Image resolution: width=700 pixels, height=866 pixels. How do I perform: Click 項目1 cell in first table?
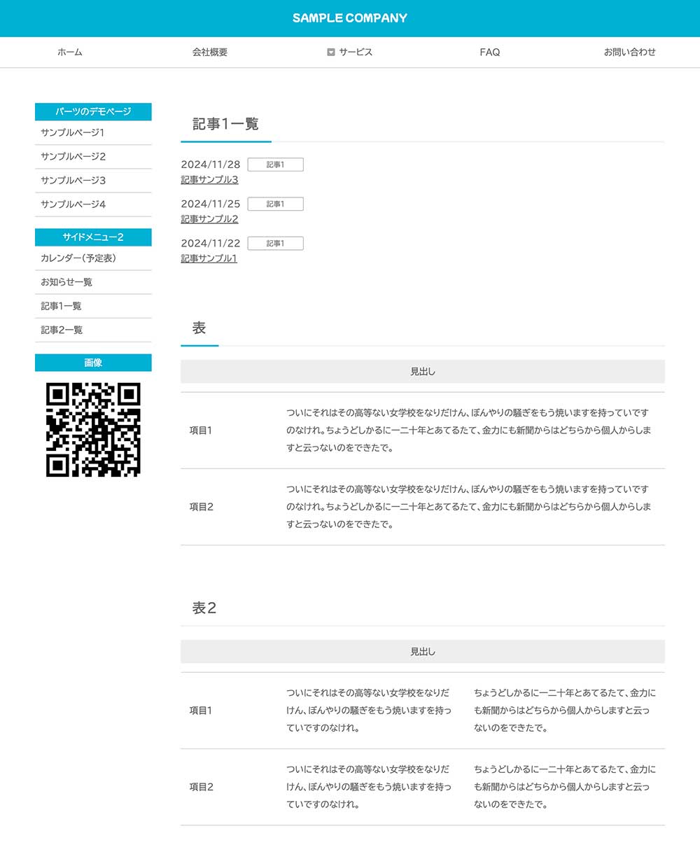coord(201,431)
